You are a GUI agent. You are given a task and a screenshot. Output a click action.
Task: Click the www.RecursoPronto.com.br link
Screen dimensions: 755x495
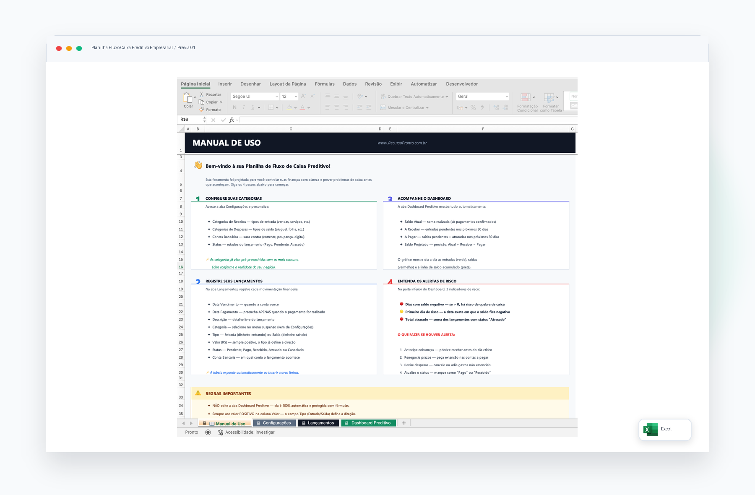point(402,143)
